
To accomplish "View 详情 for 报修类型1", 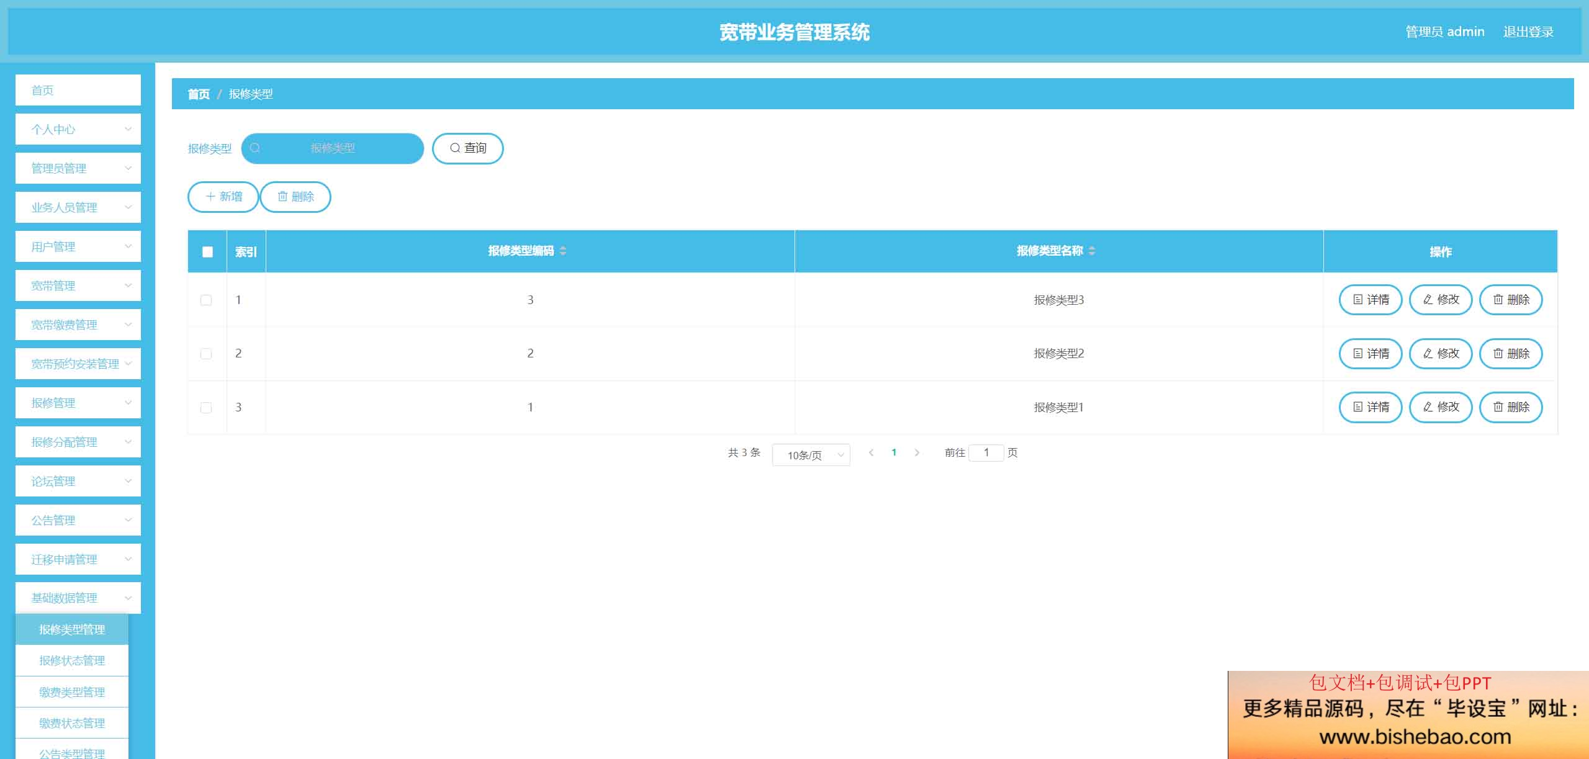I will pos(1371,407).
